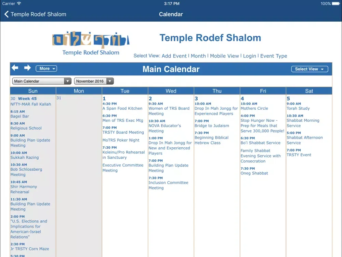
Task: Open the Jr TRSTY Corn Maze event
Action: tap(30, 249)
